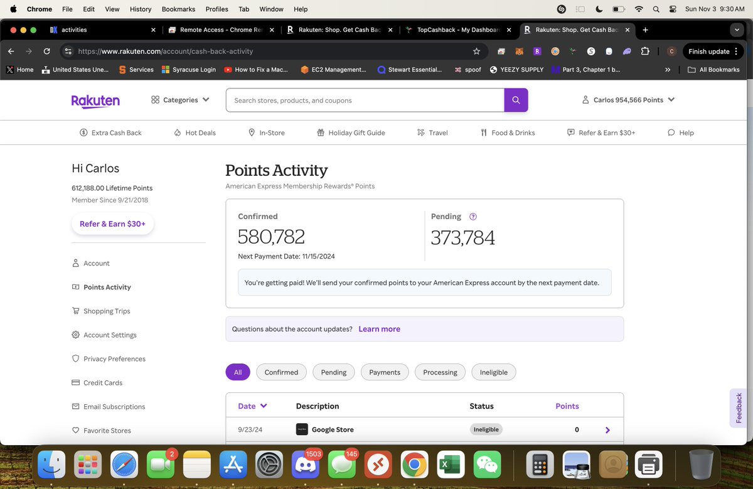This screenshot has height=489, width=753.
Task: Click Refer & Earn $30+ sidebar button
Action: click(112, 223)
